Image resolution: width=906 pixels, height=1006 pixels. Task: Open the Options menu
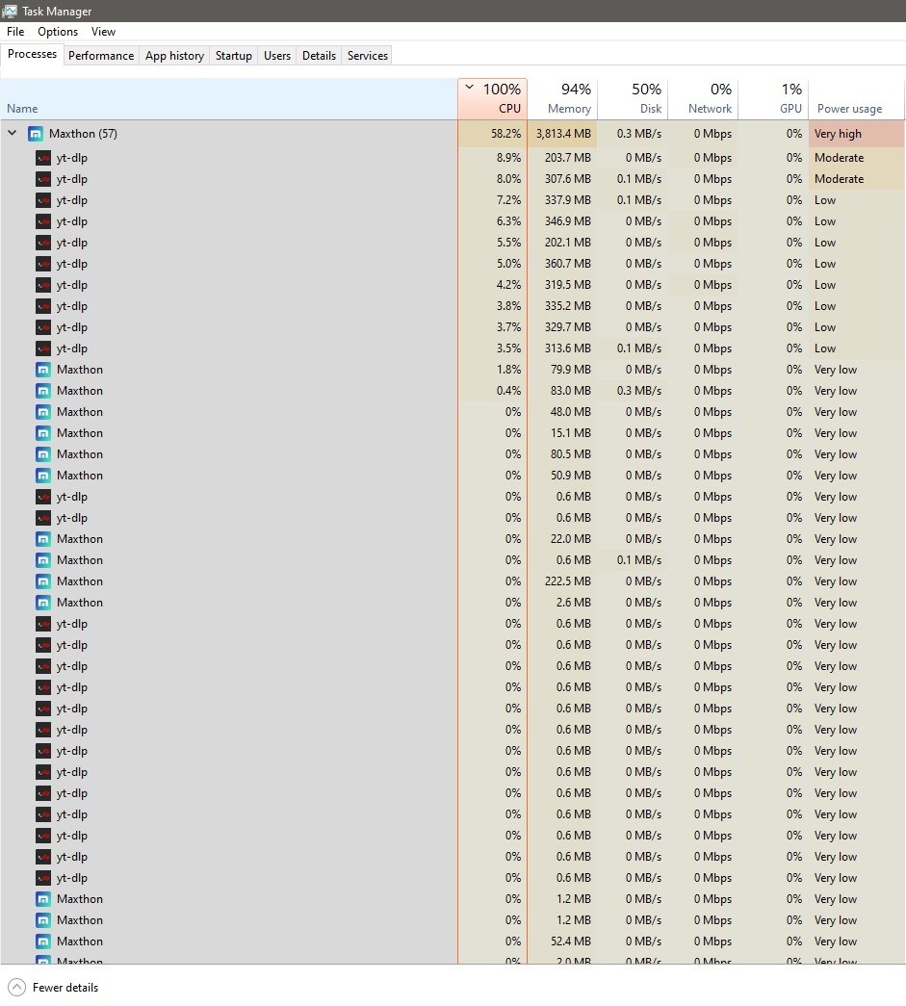(x=58, y=32)
